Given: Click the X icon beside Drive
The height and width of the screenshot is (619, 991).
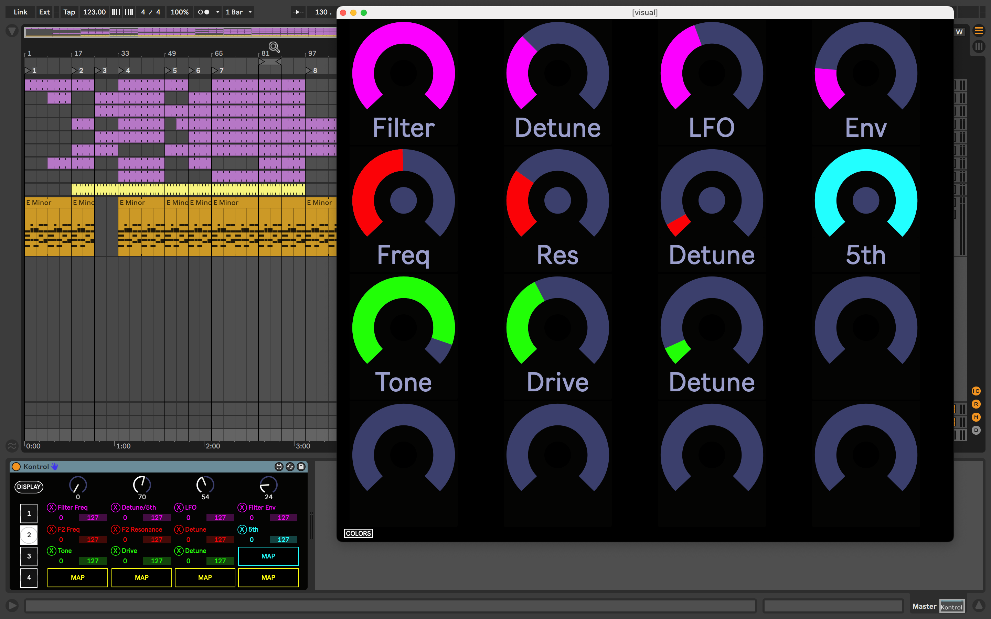Looking at the screenshot, I should [x=116, y=551].
